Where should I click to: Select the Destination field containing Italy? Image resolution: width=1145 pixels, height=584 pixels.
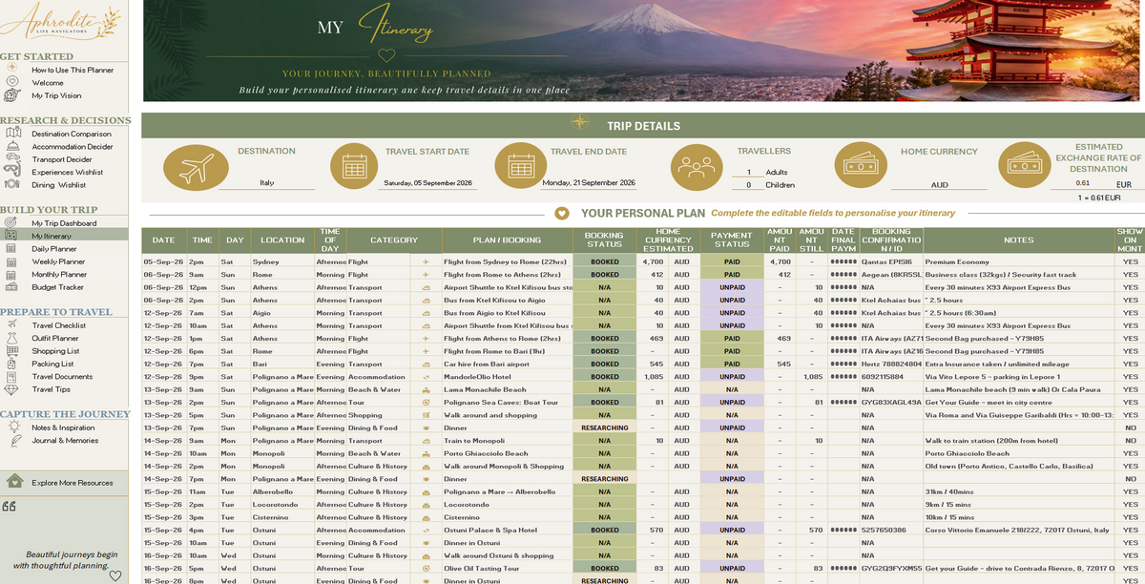coord(267,182)
